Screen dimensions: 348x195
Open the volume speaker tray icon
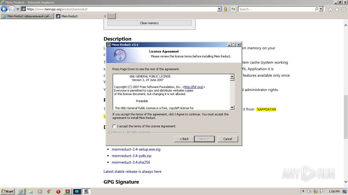[x=309, y=191]
